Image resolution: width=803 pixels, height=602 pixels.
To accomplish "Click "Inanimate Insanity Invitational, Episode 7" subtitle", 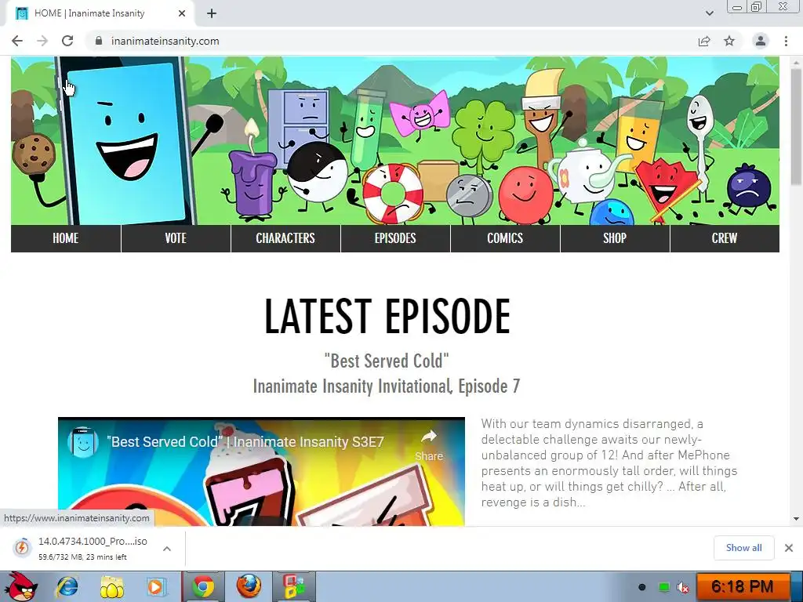I will (387, 386).
